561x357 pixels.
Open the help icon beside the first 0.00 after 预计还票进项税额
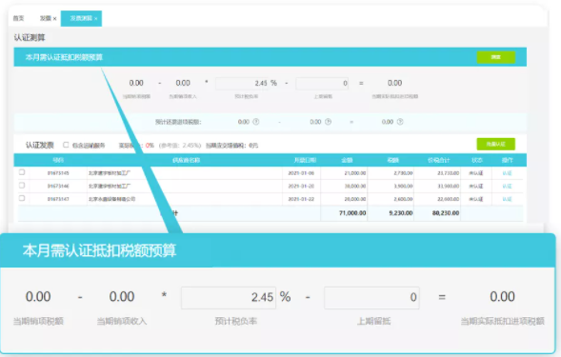click(256, 122)
